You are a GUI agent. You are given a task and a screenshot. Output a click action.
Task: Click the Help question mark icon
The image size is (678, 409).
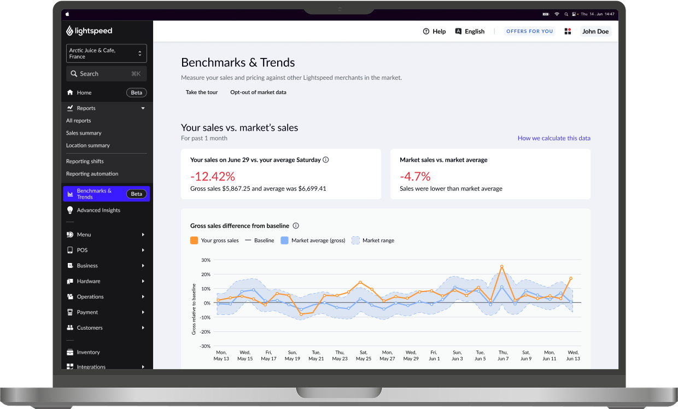[426, 31]
